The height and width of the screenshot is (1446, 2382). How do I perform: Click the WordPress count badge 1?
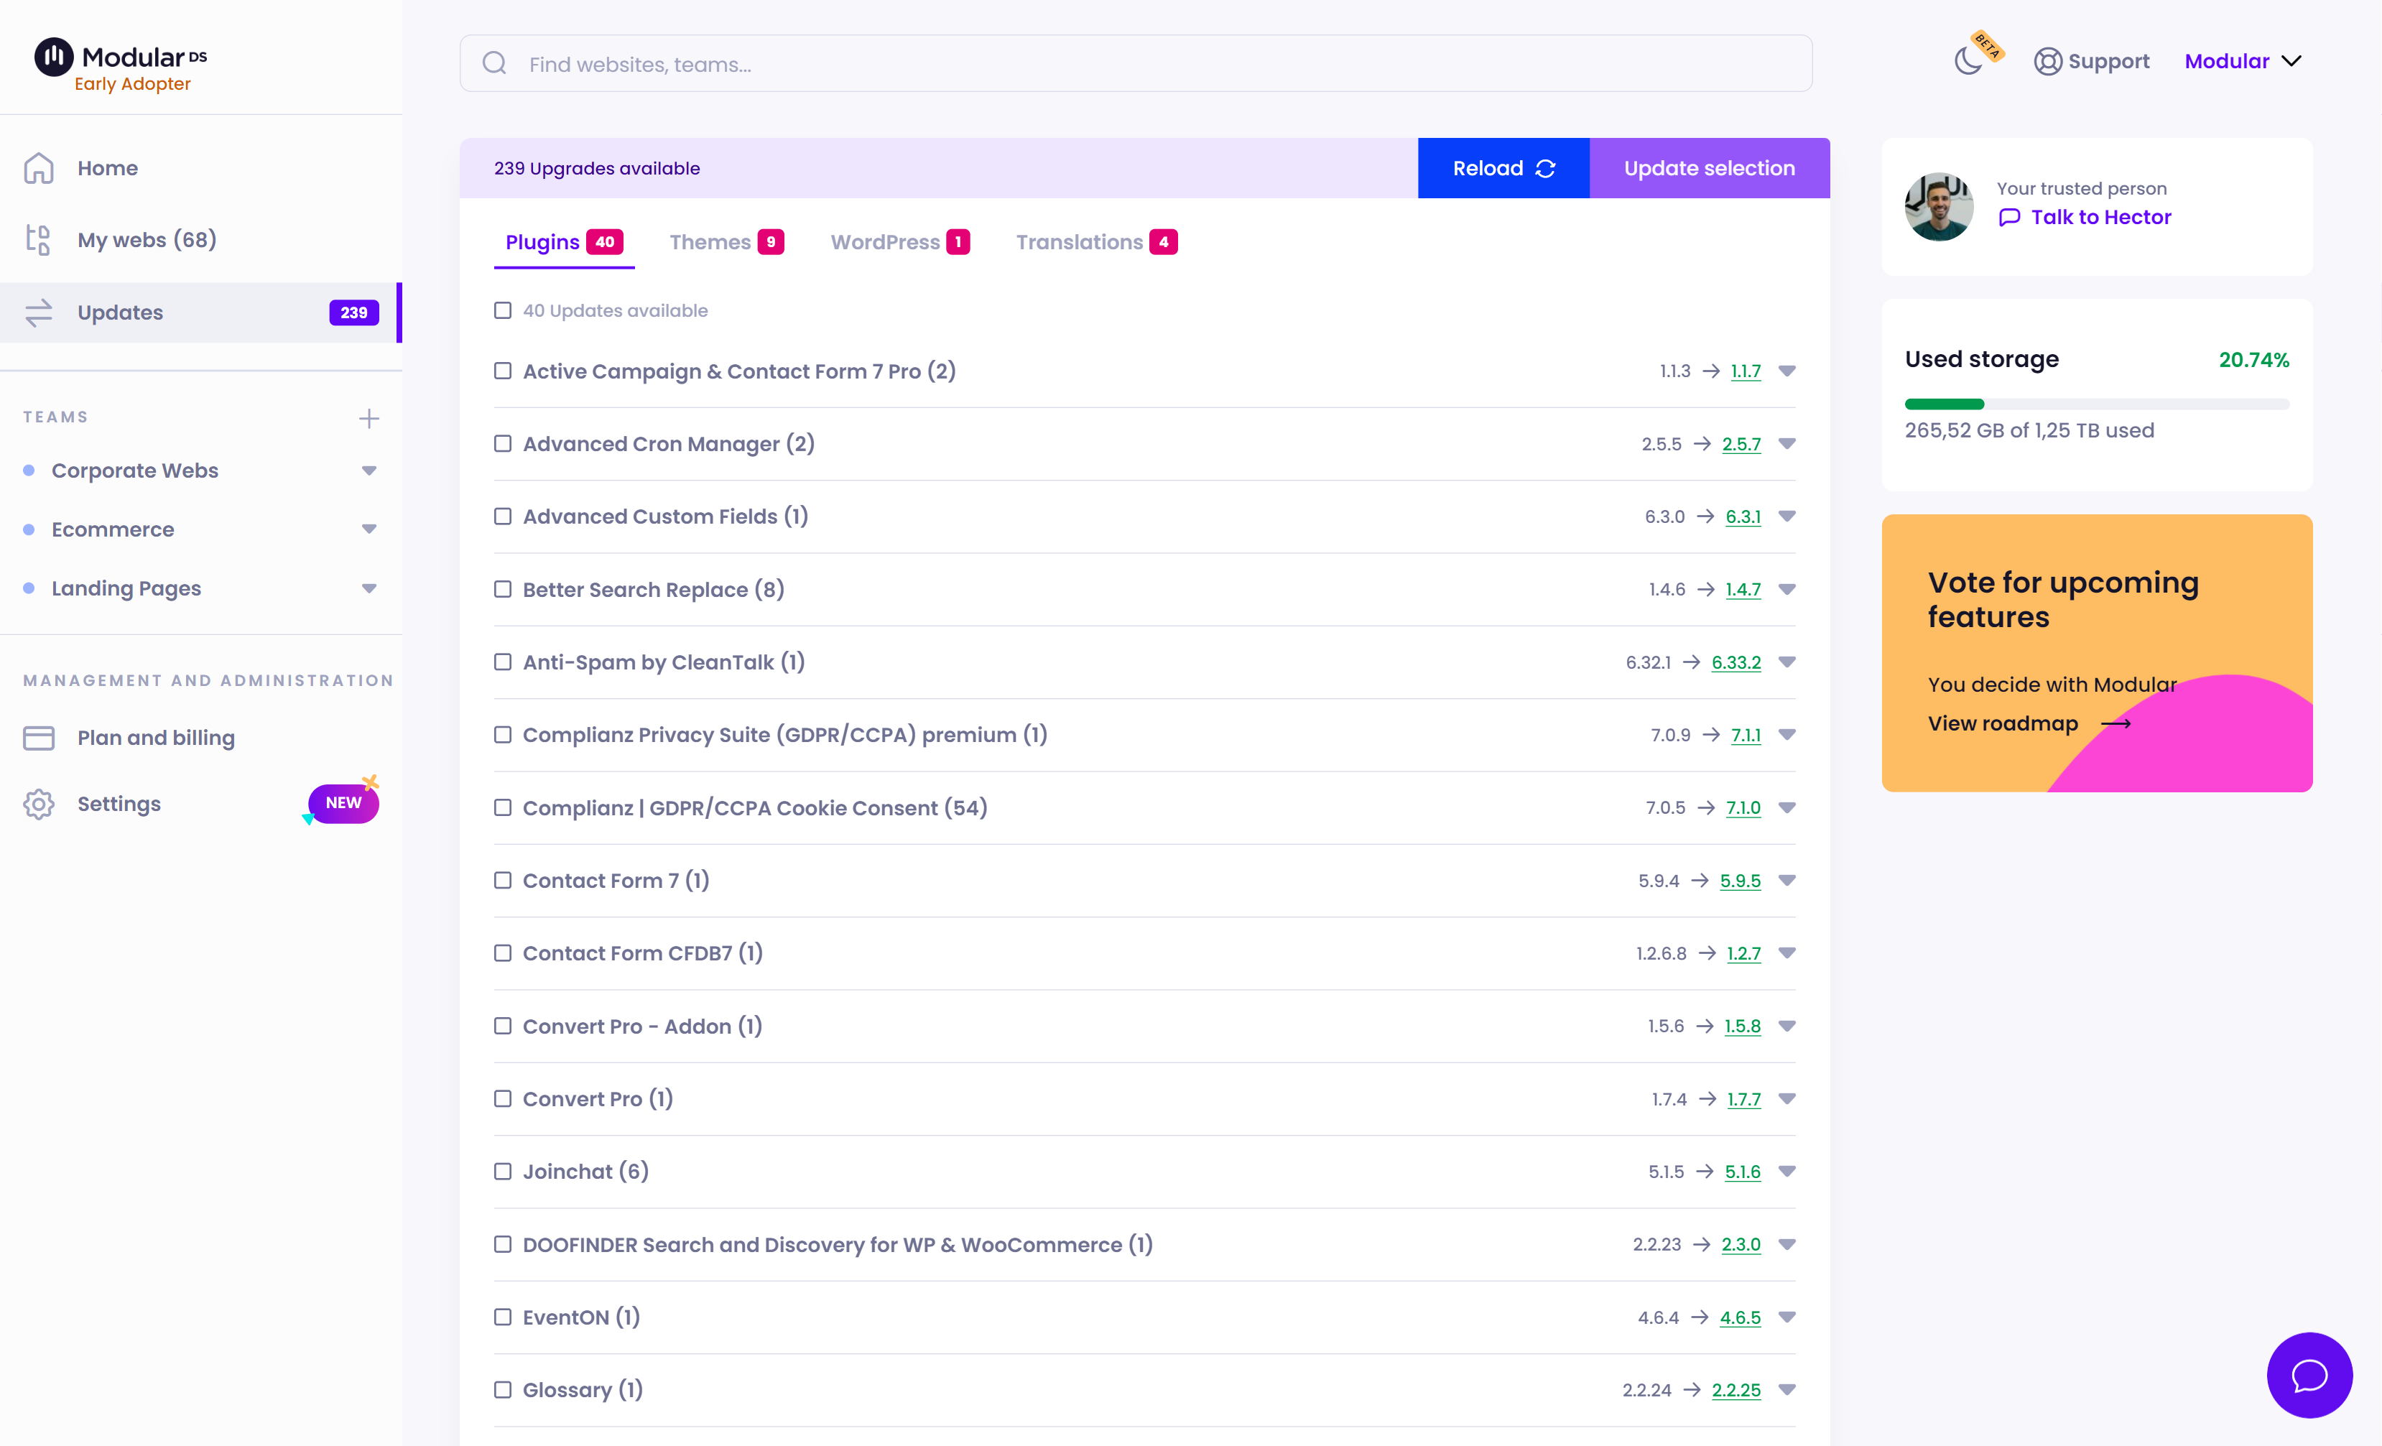point(957,241)
